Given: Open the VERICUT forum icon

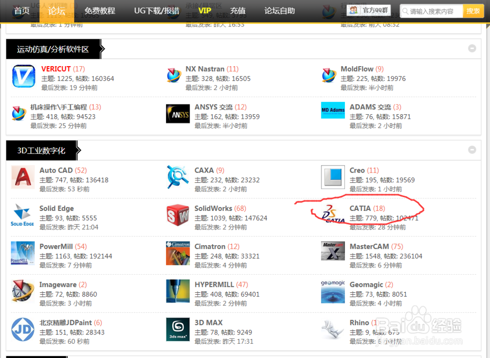Looking at the screenshot, I should [x=24, y=76].
